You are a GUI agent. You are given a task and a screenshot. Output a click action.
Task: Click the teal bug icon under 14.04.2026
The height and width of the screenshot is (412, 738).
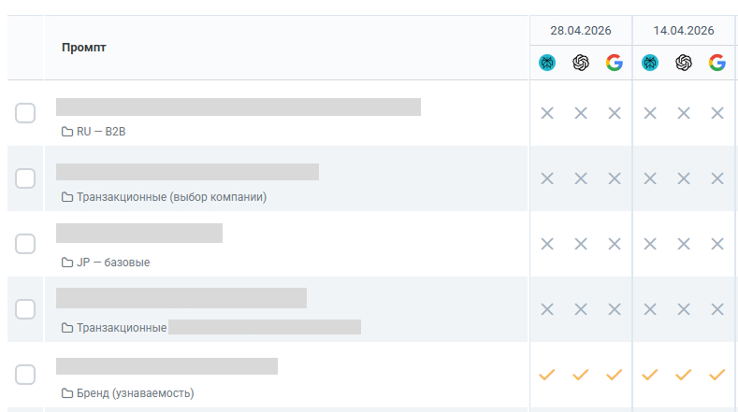click(x=650, y=63)
